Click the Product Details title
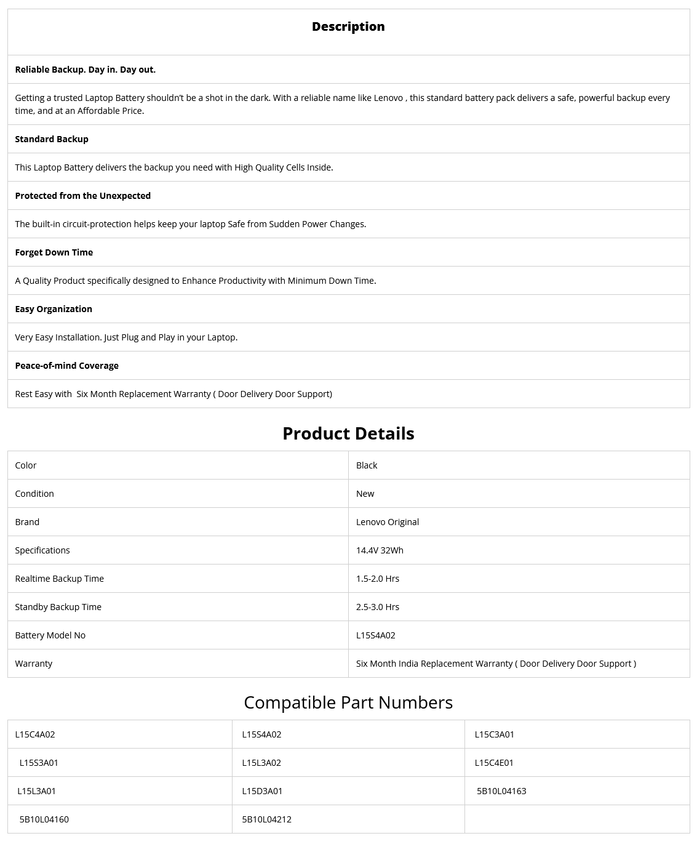Image resolution: width=697 pixels, height=844 pixels. click(348, 433)
